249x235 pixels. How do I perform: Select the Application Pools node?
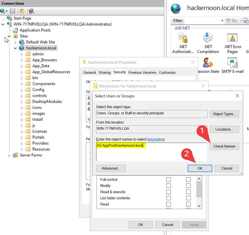[x=35, y=30]
